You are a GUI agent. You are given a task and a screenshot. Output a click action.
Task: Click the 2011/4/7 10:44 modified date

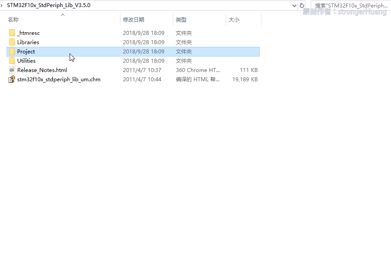click(142, 79)
